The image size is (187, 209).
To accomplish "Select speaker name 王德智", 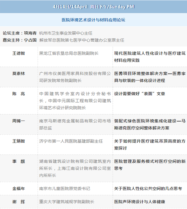I will (x=18, y=54).
